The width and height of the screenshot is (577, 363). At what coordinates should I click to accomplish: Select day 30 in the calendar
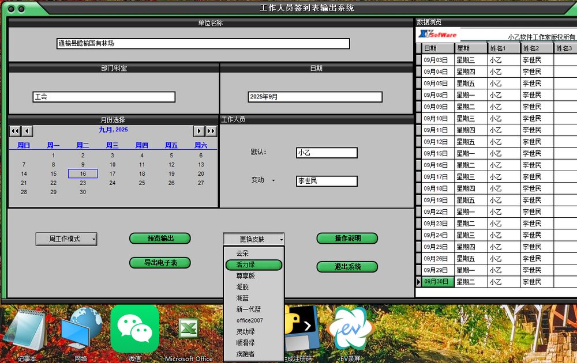[x=83, y=192]
